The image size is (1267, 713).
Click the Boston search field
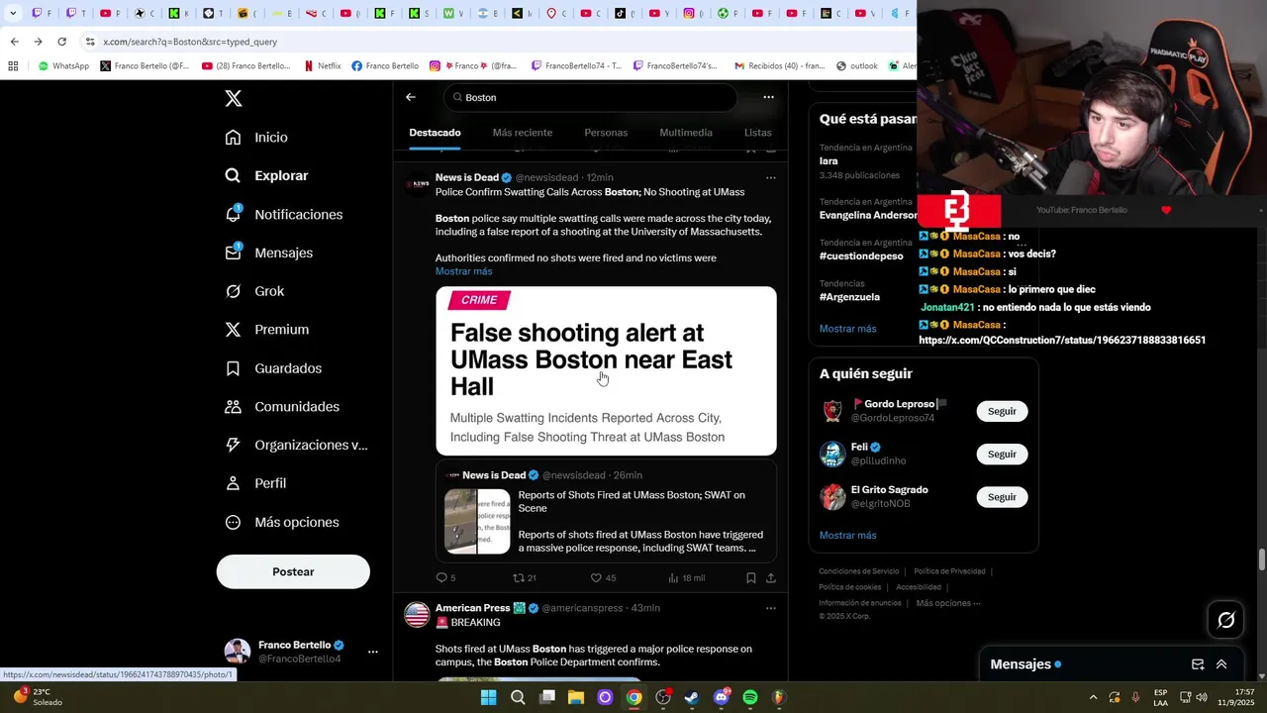[591, 97]
